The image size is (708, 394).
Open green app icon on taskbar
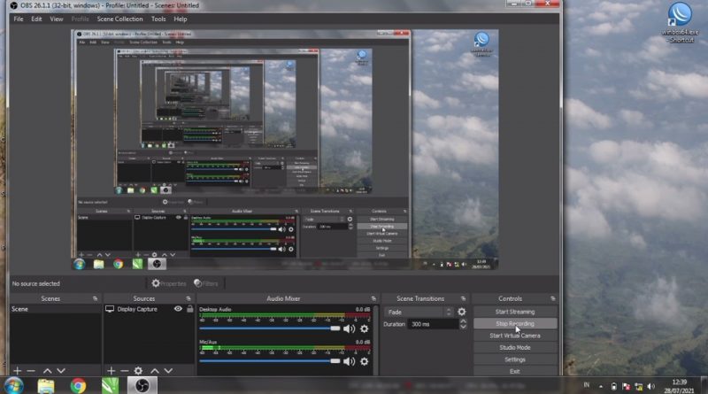click(110, 386)
